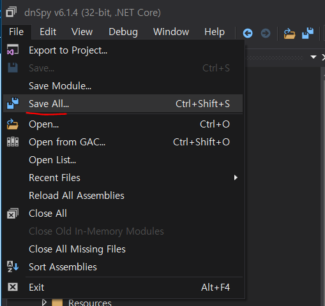The width and height of the screenshot is (325, 306).
Task: Choose Save All… in the File menu
Action: 123,104
